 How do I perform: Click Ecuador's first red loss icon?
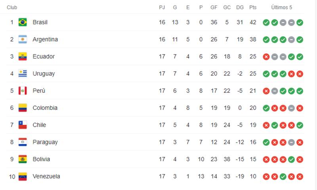(266, 57)
